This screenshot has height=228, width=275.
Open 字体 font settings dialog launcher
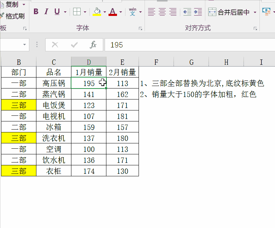pos(140,28)
